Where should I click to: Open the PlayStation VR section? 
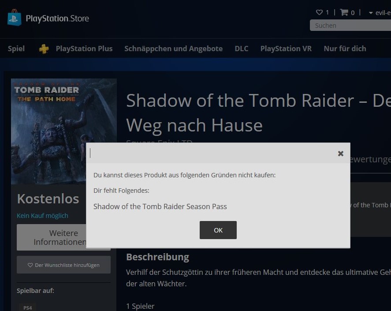286,49
